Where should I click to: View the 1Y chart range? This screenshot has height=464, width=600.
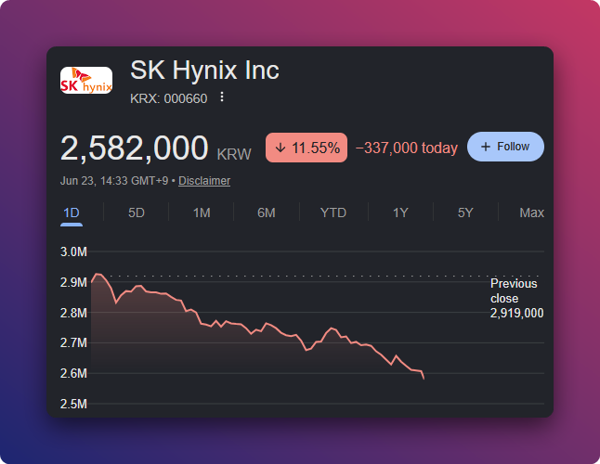[400, 213]
